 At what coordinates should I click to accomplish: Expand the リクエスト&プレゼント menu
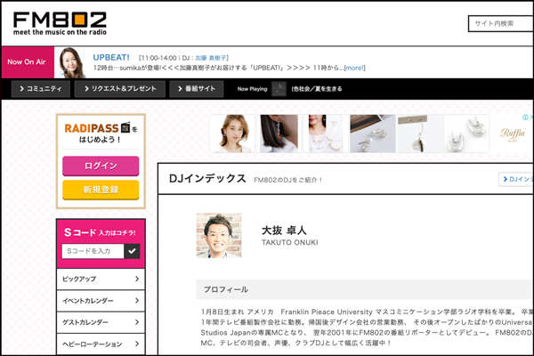coord(118,89)
